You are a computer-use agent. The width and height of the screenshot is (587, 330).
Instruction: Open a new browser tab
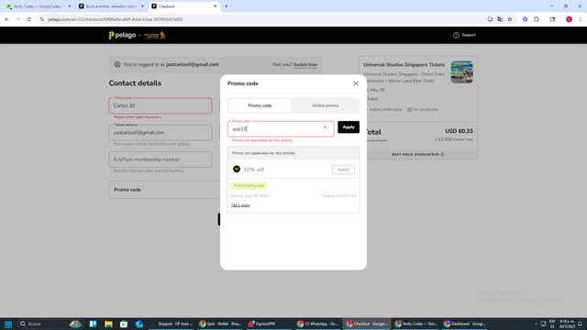(227, 6)
